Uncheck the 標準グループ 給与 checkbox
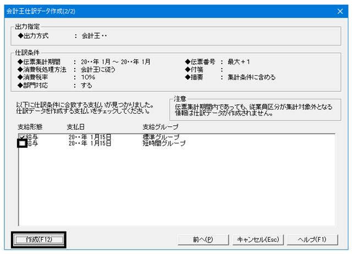Viewport: 353px width, 254px height. (x=22, y=137)
